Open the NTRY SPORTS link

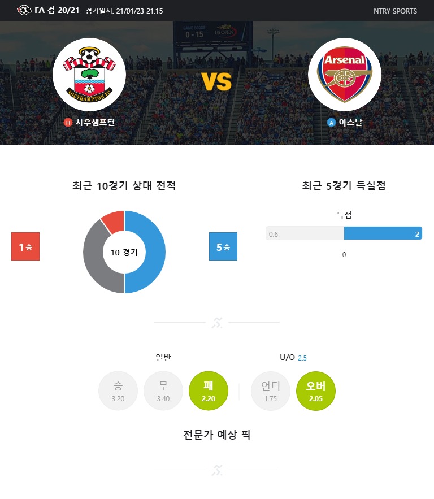click(x=395, y=11)
